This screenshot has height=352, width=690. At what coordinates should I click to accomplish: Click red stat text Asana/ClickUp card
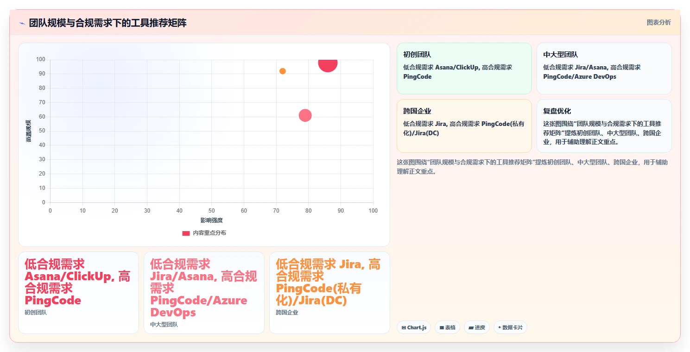pos(77,283)
